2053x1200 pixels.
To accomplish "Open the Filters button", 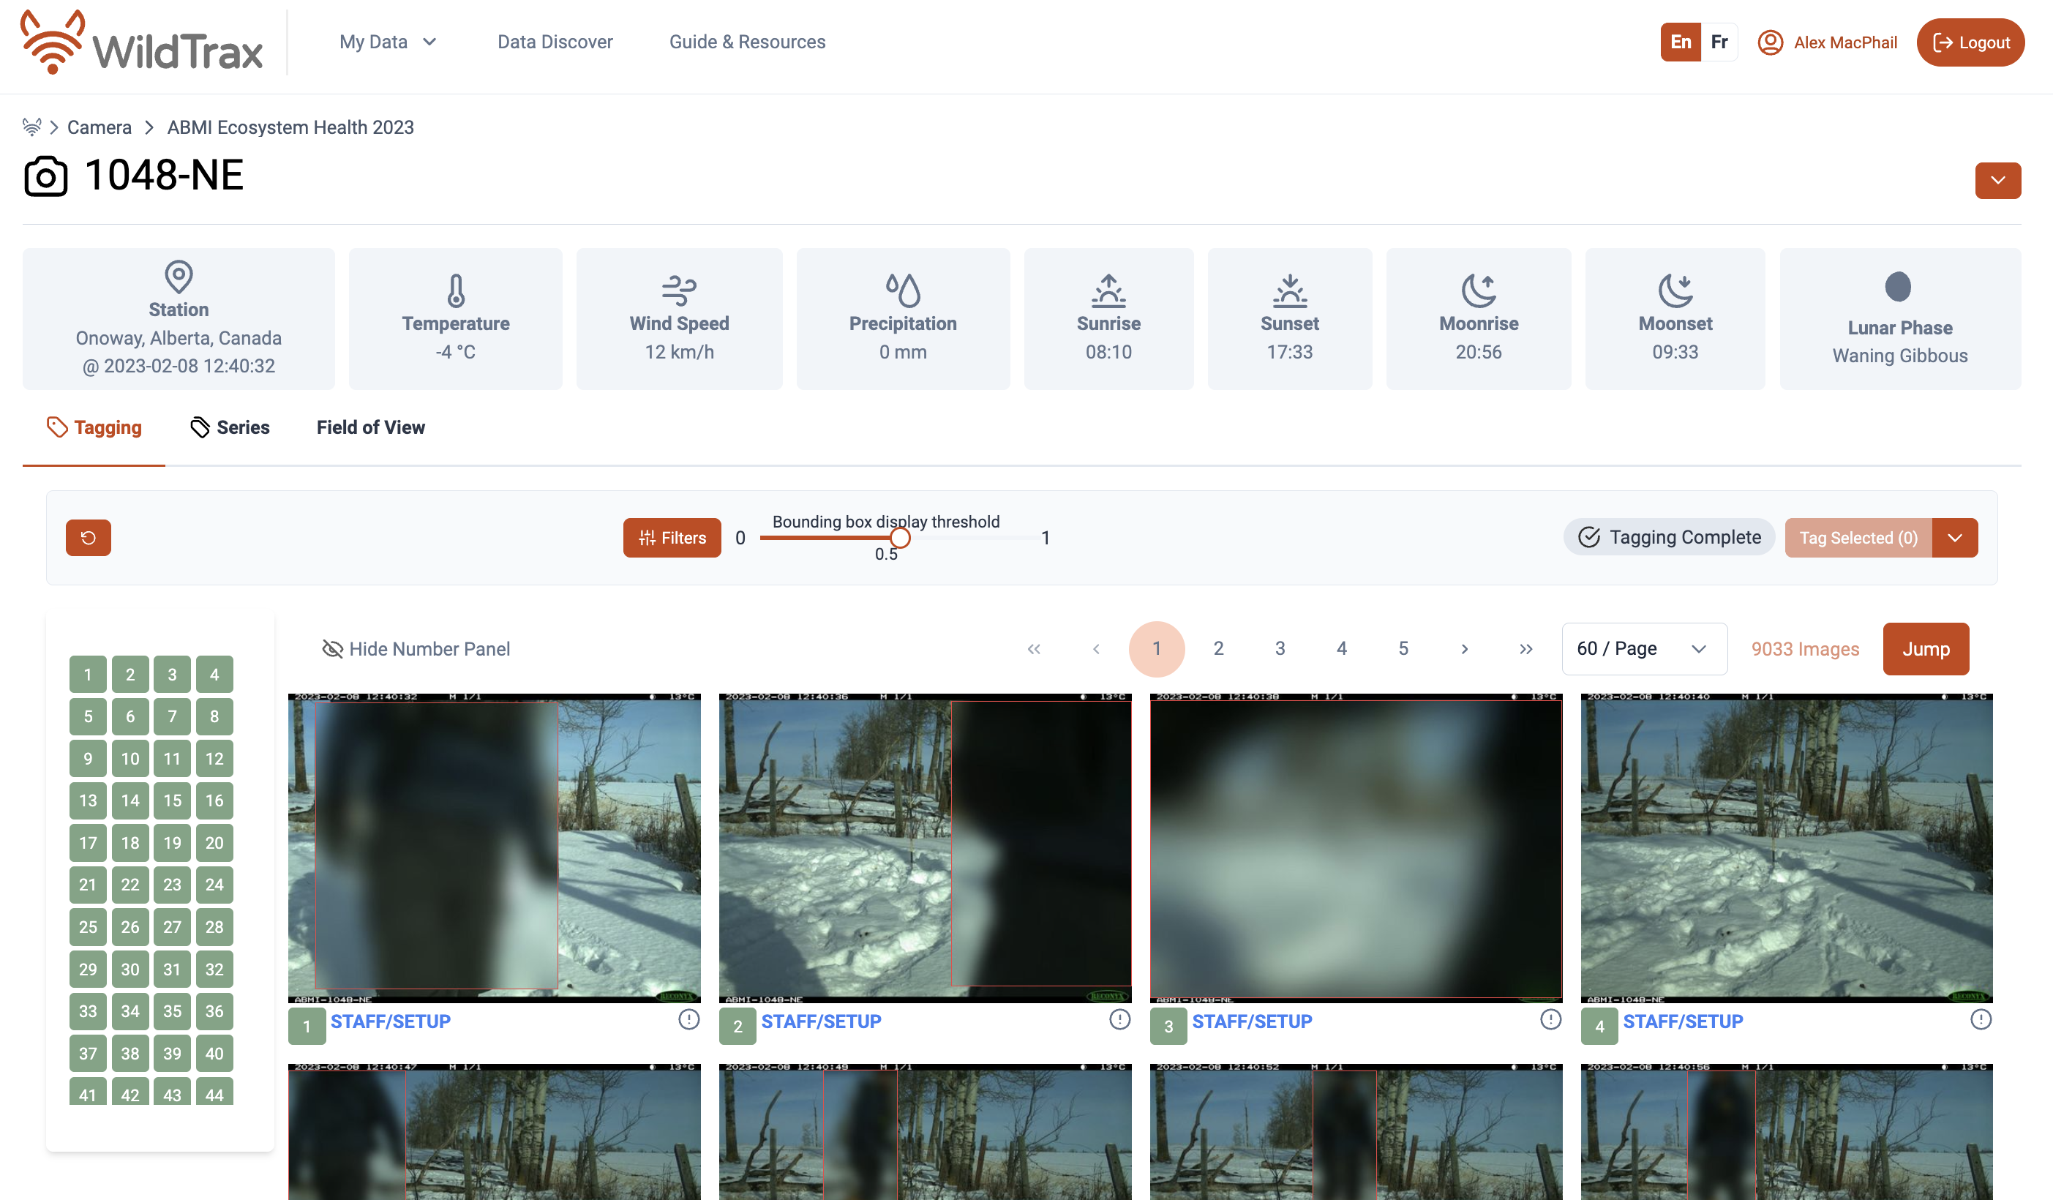I will (672, 538).
